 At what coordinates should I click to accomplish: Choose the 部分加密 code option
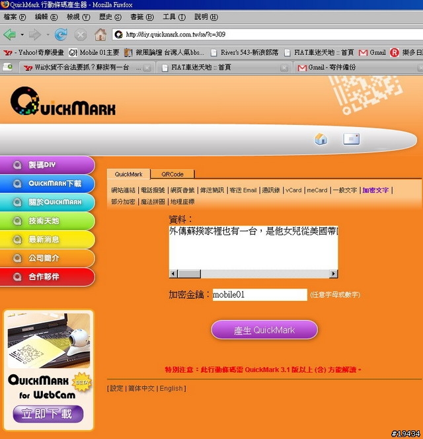coord(123,202)
